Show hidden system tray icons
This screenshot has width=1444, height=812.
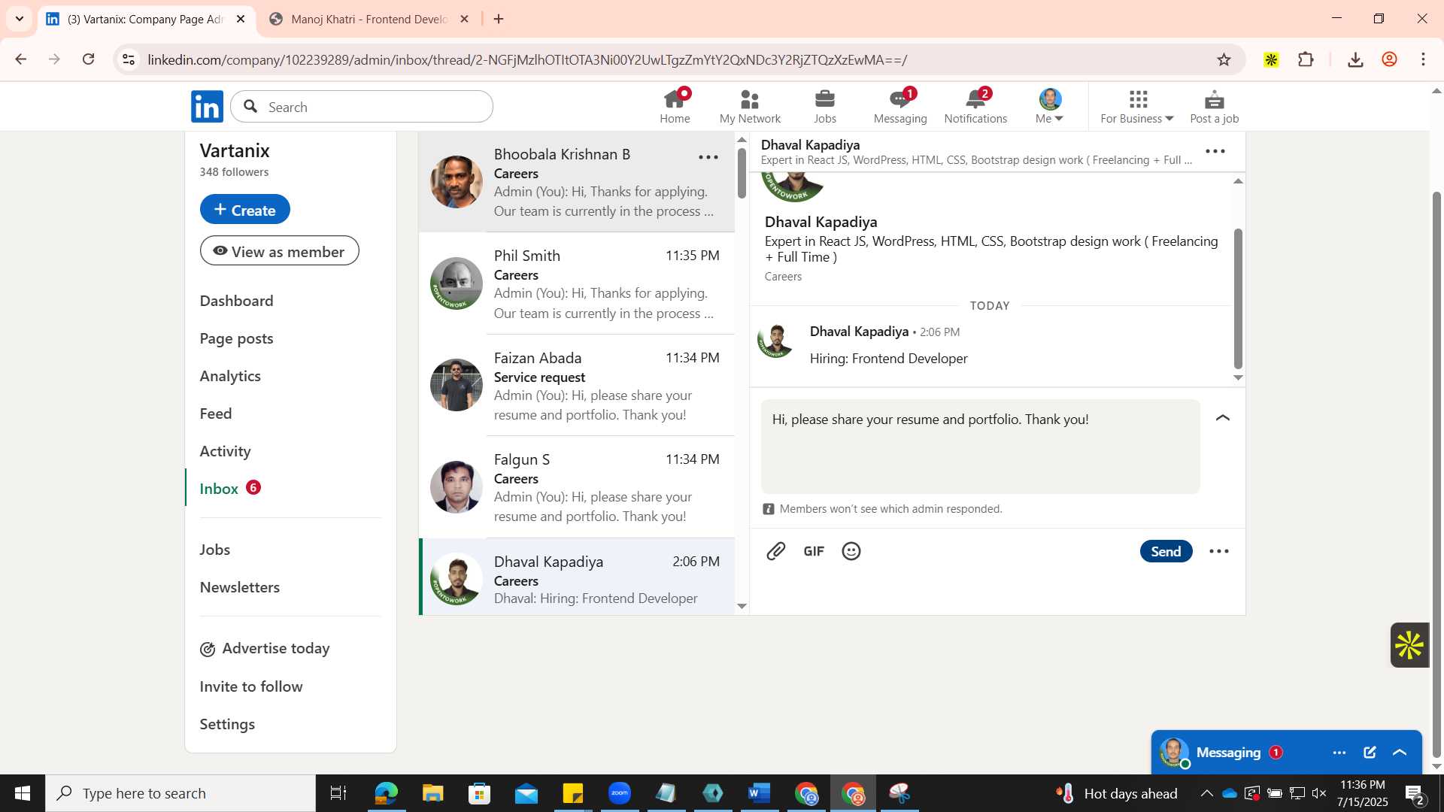click(1206, 793)
